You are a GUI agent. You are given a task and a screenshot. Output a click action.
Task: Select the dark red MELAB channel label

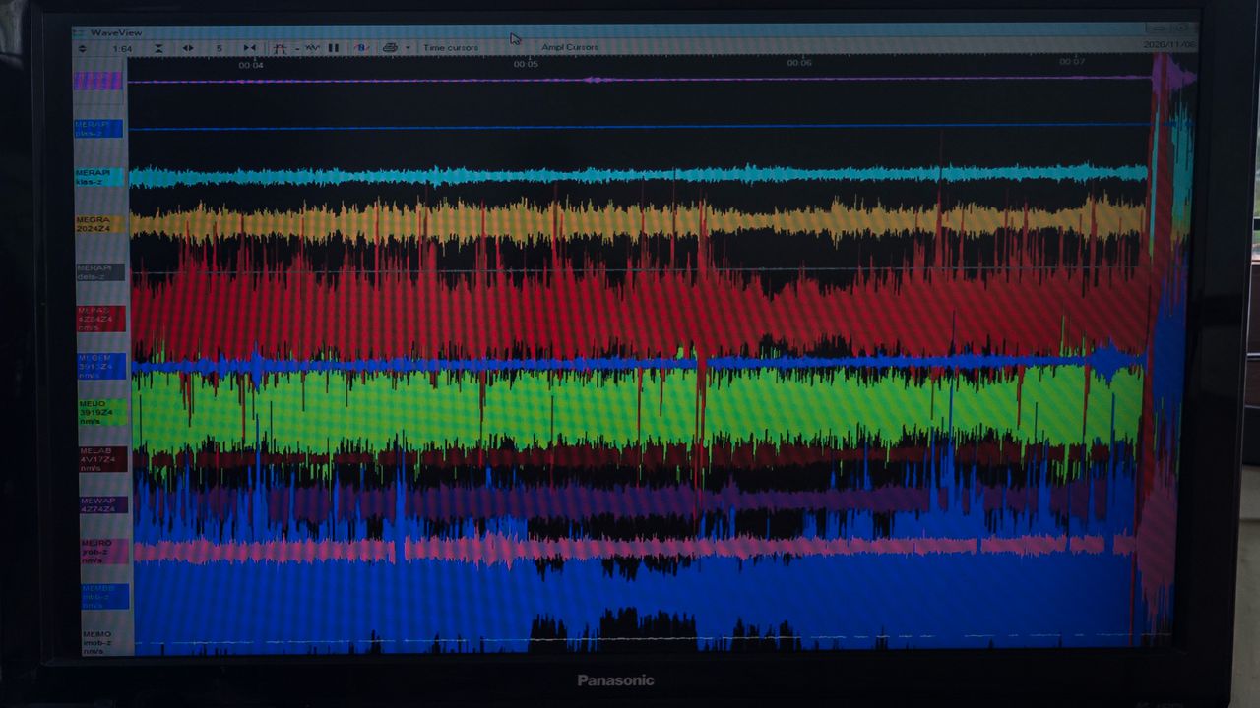(103, 459)
